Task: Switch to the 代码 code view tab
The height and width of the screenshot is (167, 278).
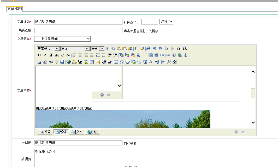Action: [45, 132]
